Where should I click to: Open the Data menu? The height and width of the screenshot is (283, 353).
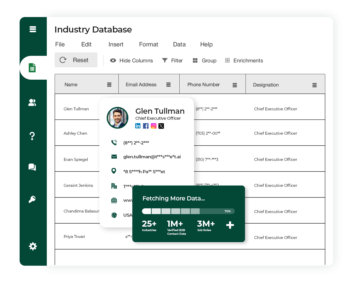179,44
